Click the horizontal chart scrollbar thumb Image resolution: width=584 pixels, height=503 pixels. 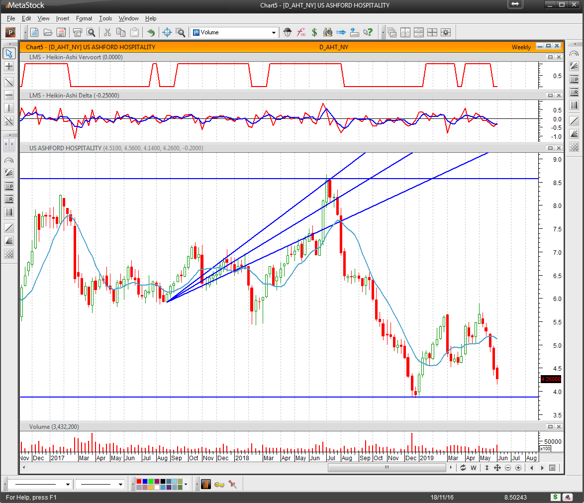click(x=387, y=468)
